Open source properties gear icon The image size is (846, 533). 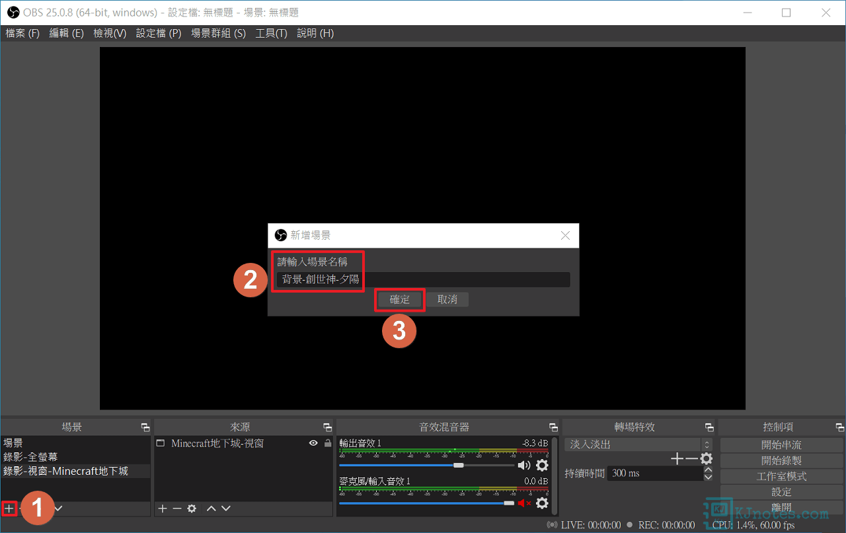[192, 509]
